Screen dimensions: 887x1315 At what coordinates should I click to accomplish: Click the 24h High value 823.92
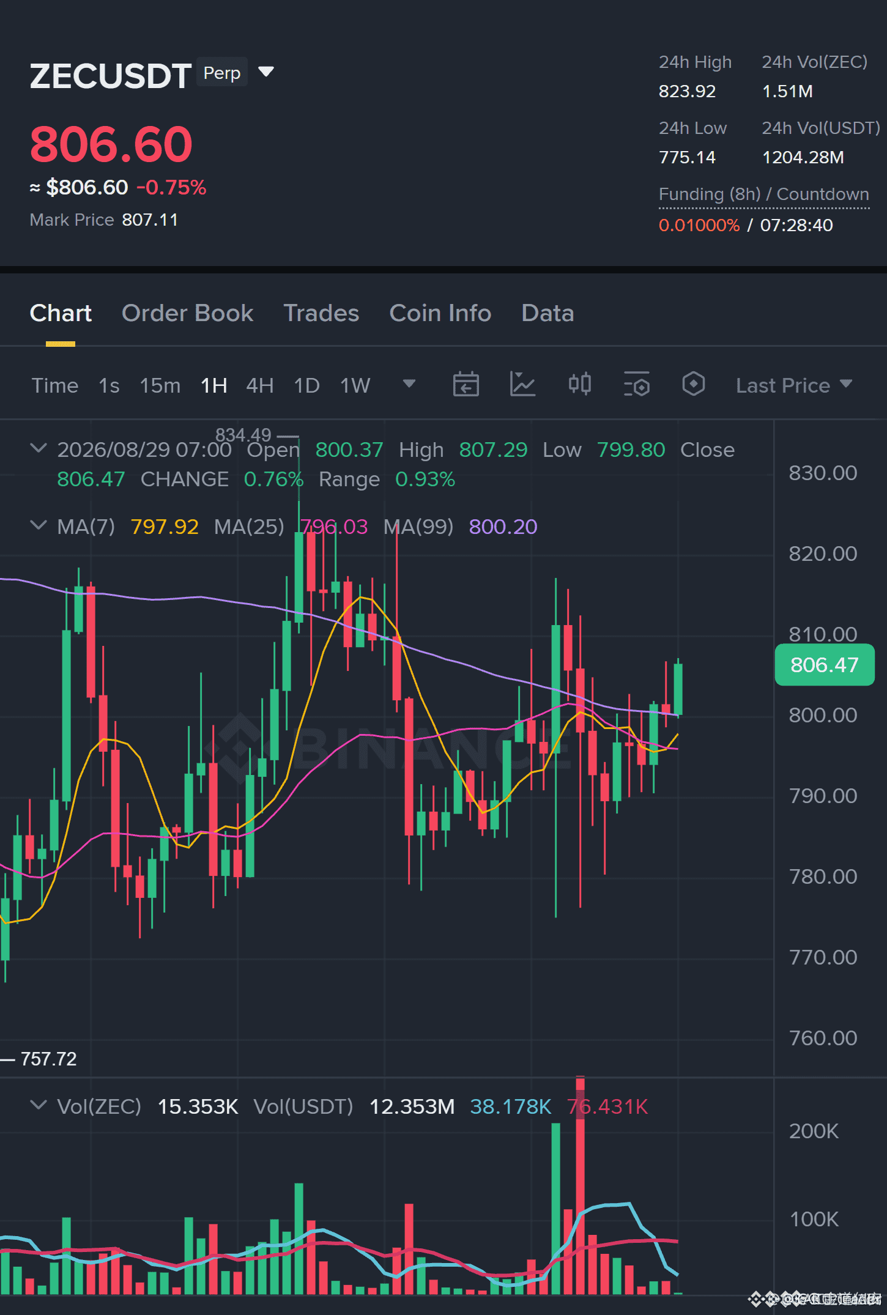[687, 92]
